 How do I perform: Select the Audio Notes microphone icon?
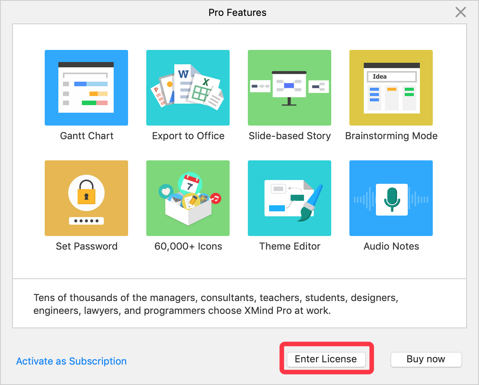pos(391,198)
